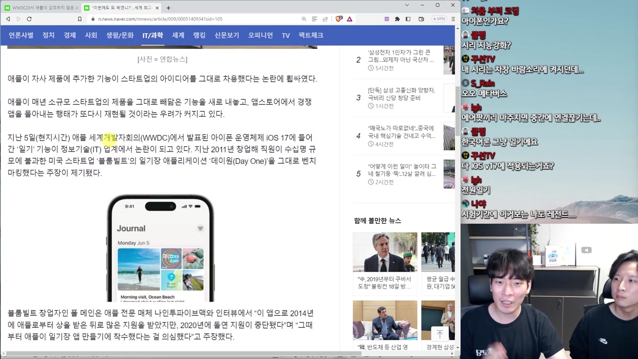Image resolution: width=638 pixels, height=359 pixels.
Task: Open the 랭킹 menu item
Action: click(199, 35)
